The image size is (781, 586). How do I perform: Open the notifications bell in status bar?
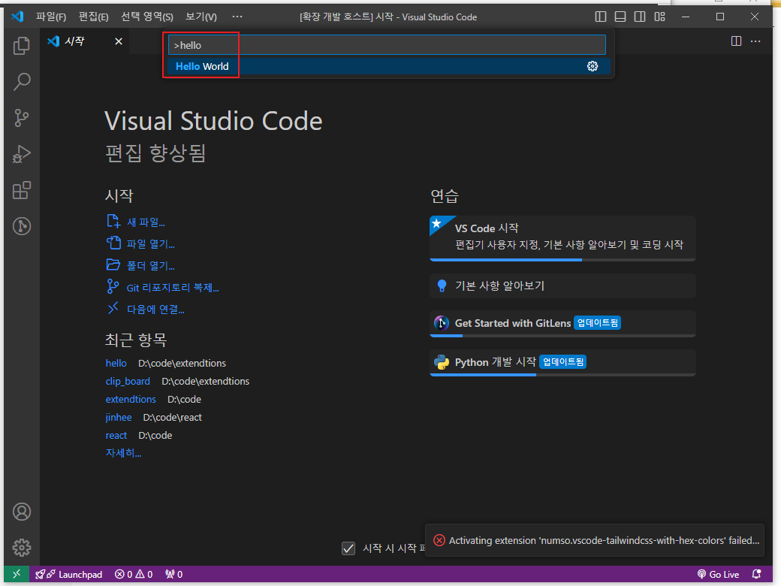pos(757,574)
